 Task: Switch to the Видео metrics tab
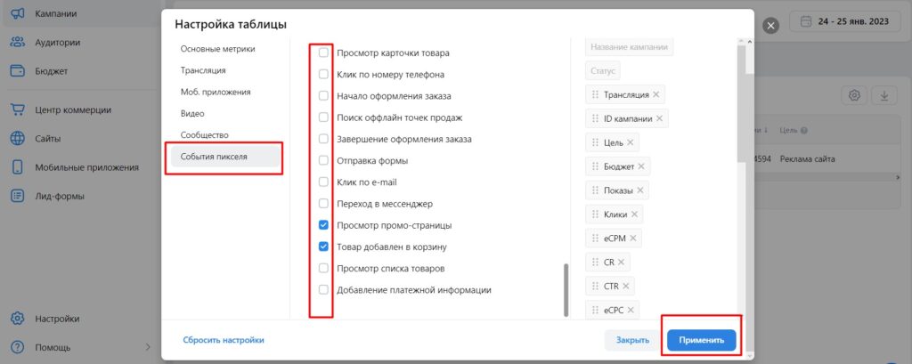coord(192,114)
